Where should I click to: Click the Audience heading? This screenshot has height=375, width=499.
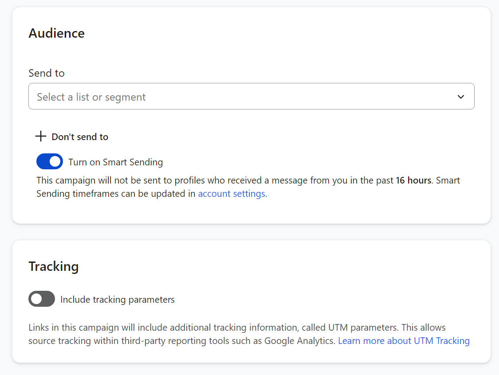[x=57, y=33]
